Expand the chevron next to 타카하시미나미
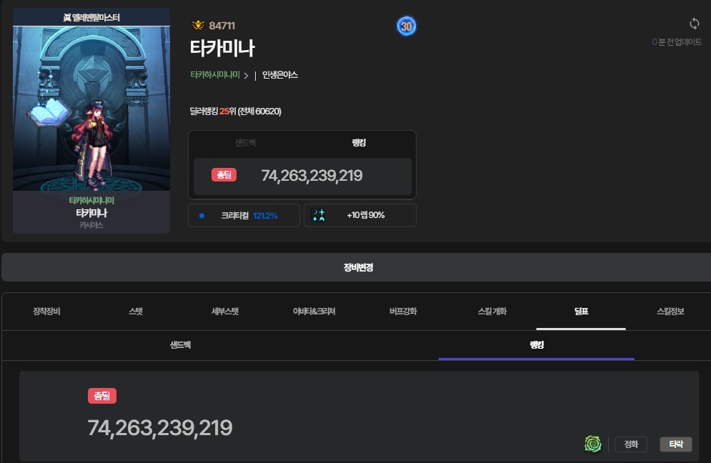The image size is (711, 463). 246,76
